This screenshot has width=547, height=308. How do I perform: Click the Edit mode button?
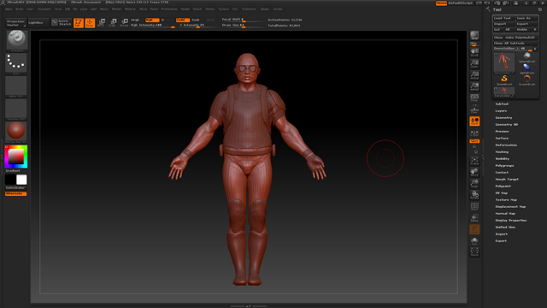click(79, 23)
